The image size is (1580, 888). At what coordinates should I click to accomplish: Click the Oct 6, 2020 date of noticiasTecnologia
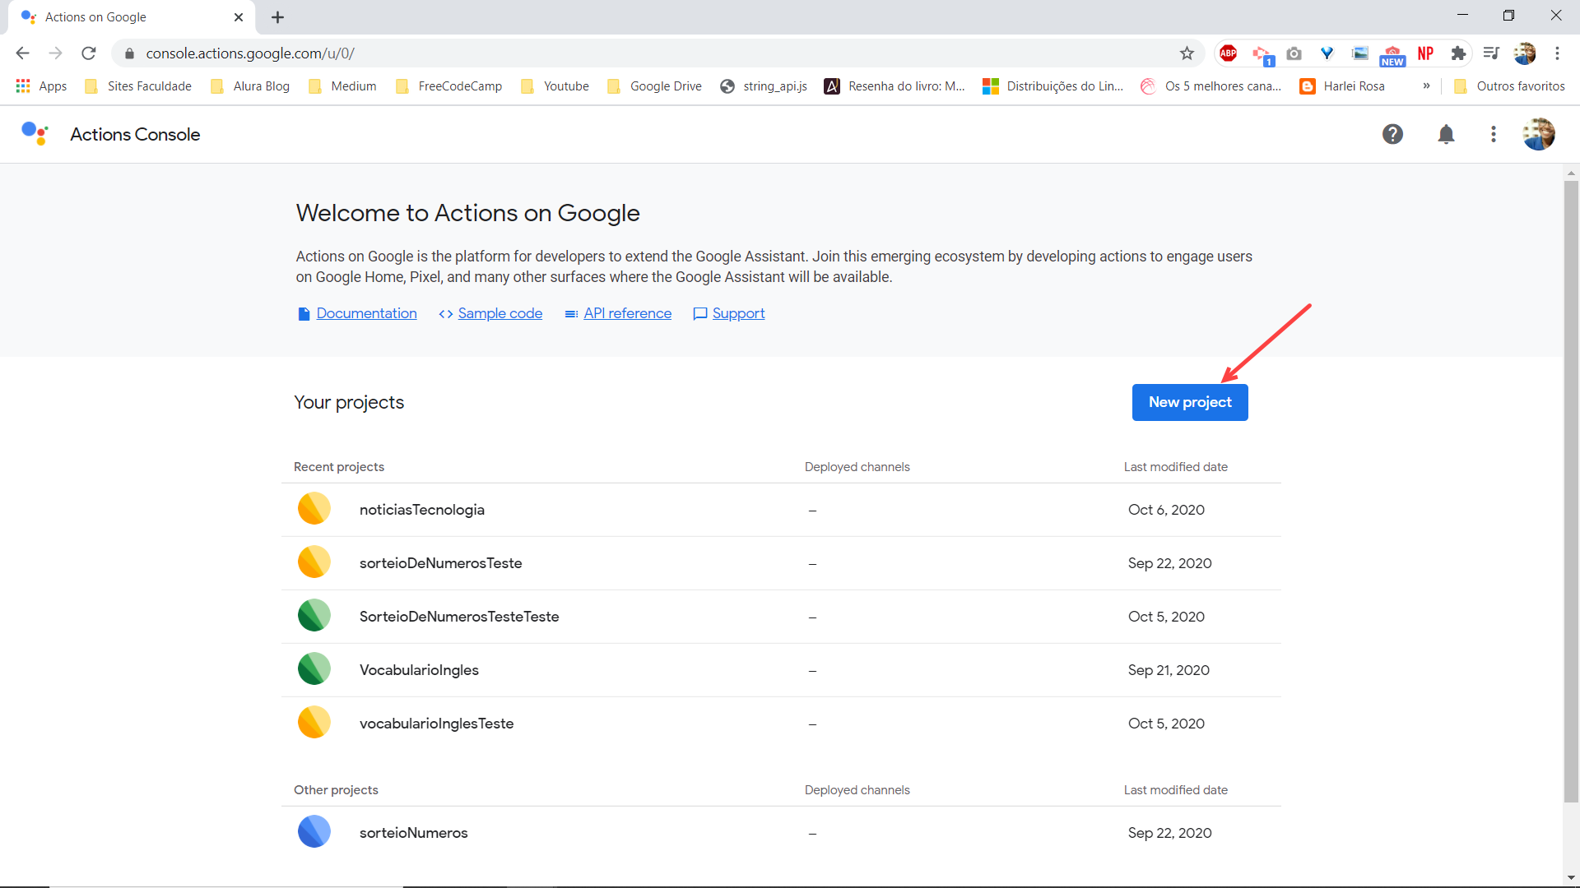(1166, 510)
